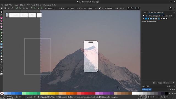The height and width of the screenshot is (99, 176).
Task: Select the Tweak tool
Action: click(x=1, y=56)
